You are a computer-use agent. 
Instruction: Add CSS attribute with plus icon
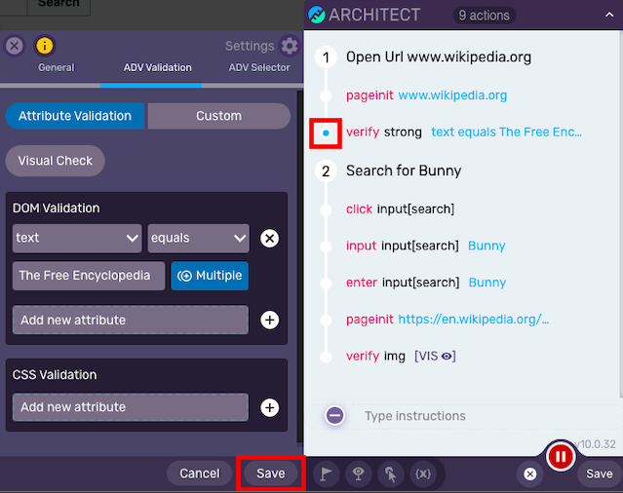(x=269, y=407)
